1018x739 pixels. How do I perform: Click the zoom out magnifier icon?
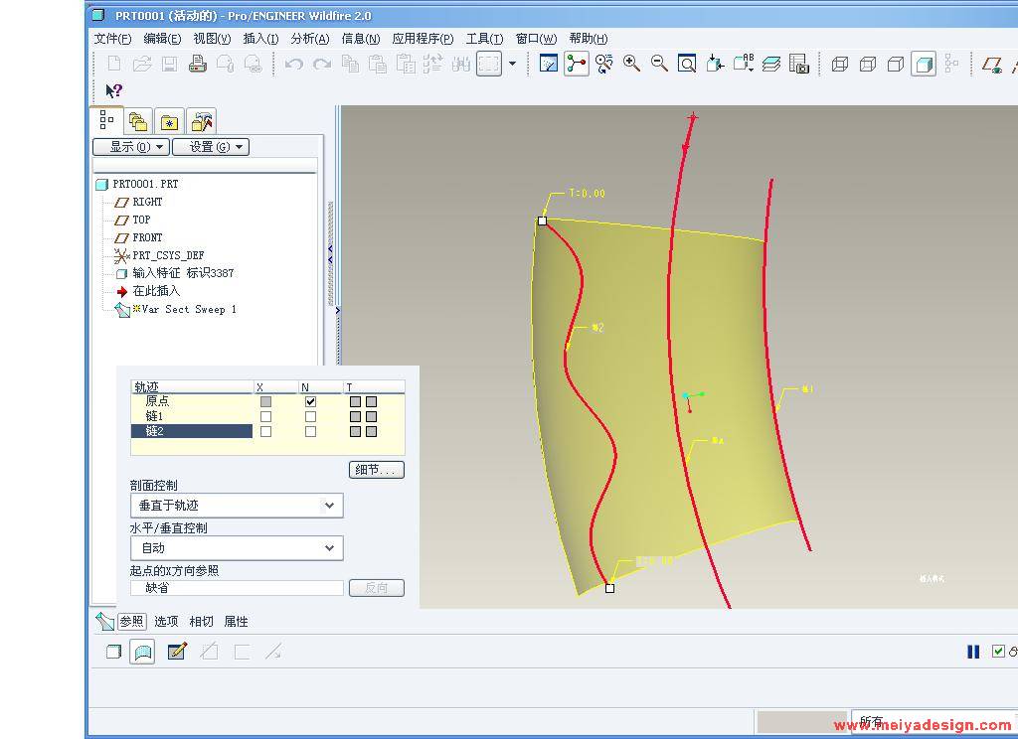pos(659,64)
